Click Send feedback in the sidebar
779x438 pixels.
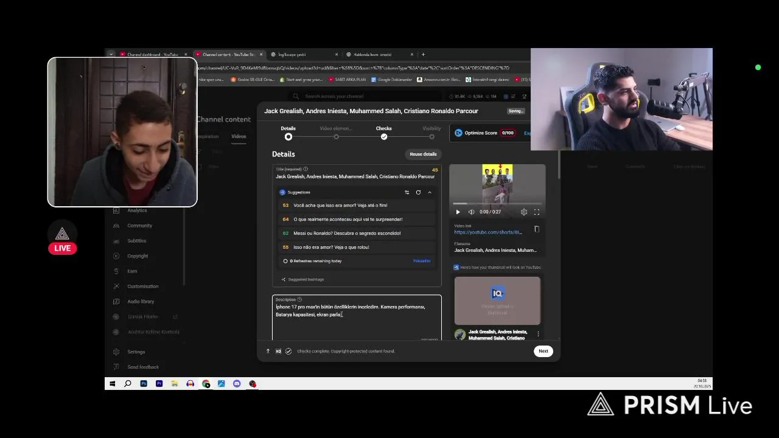point(143,367)
